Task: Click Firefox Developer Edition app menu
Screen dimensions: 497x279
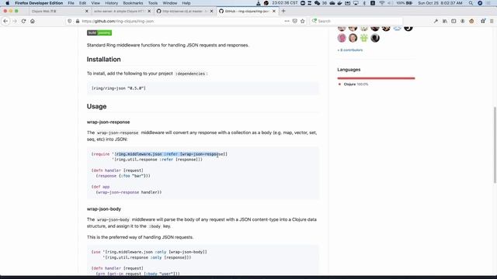Action: click(x=39, y=3)
